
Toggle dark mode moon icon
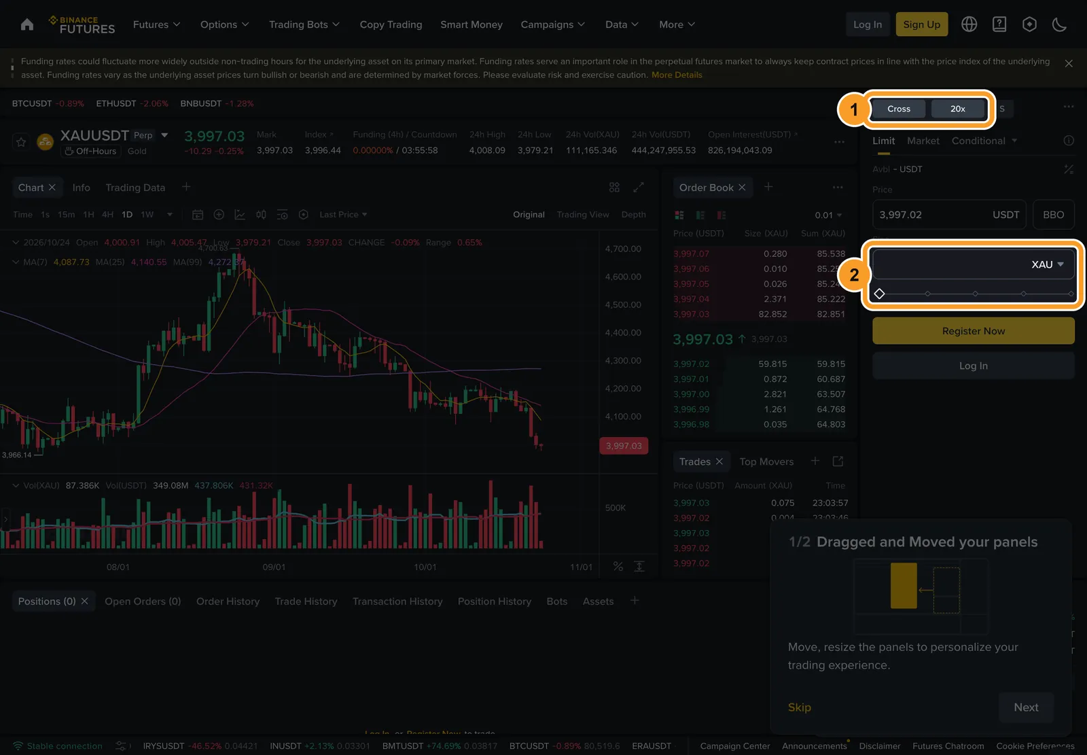(x=1059, y=24)
